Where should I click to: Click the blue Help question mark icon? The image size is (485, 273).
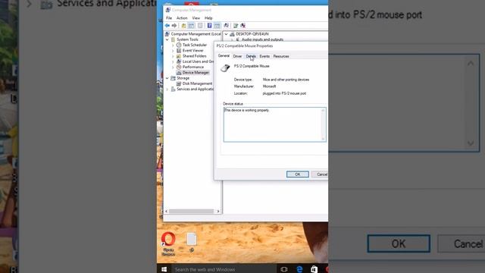(x=209, y=25)
